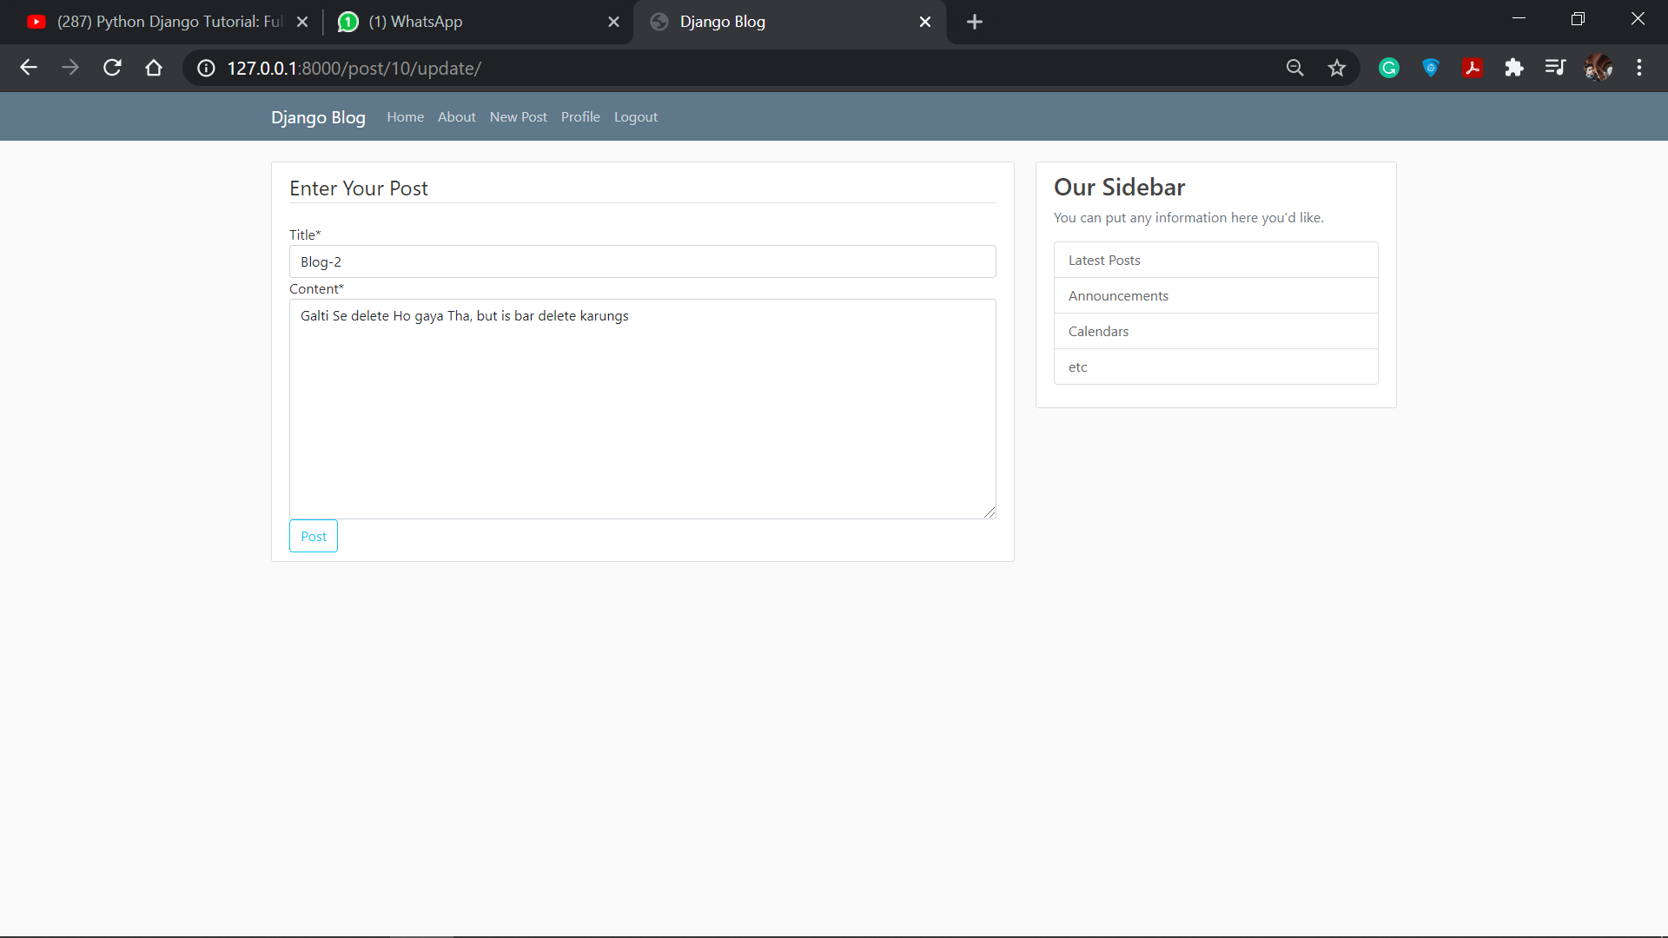This screenshot has width=1668, height=938.
Task: Open the blue shield extension icon
Action: (1431, 68)
